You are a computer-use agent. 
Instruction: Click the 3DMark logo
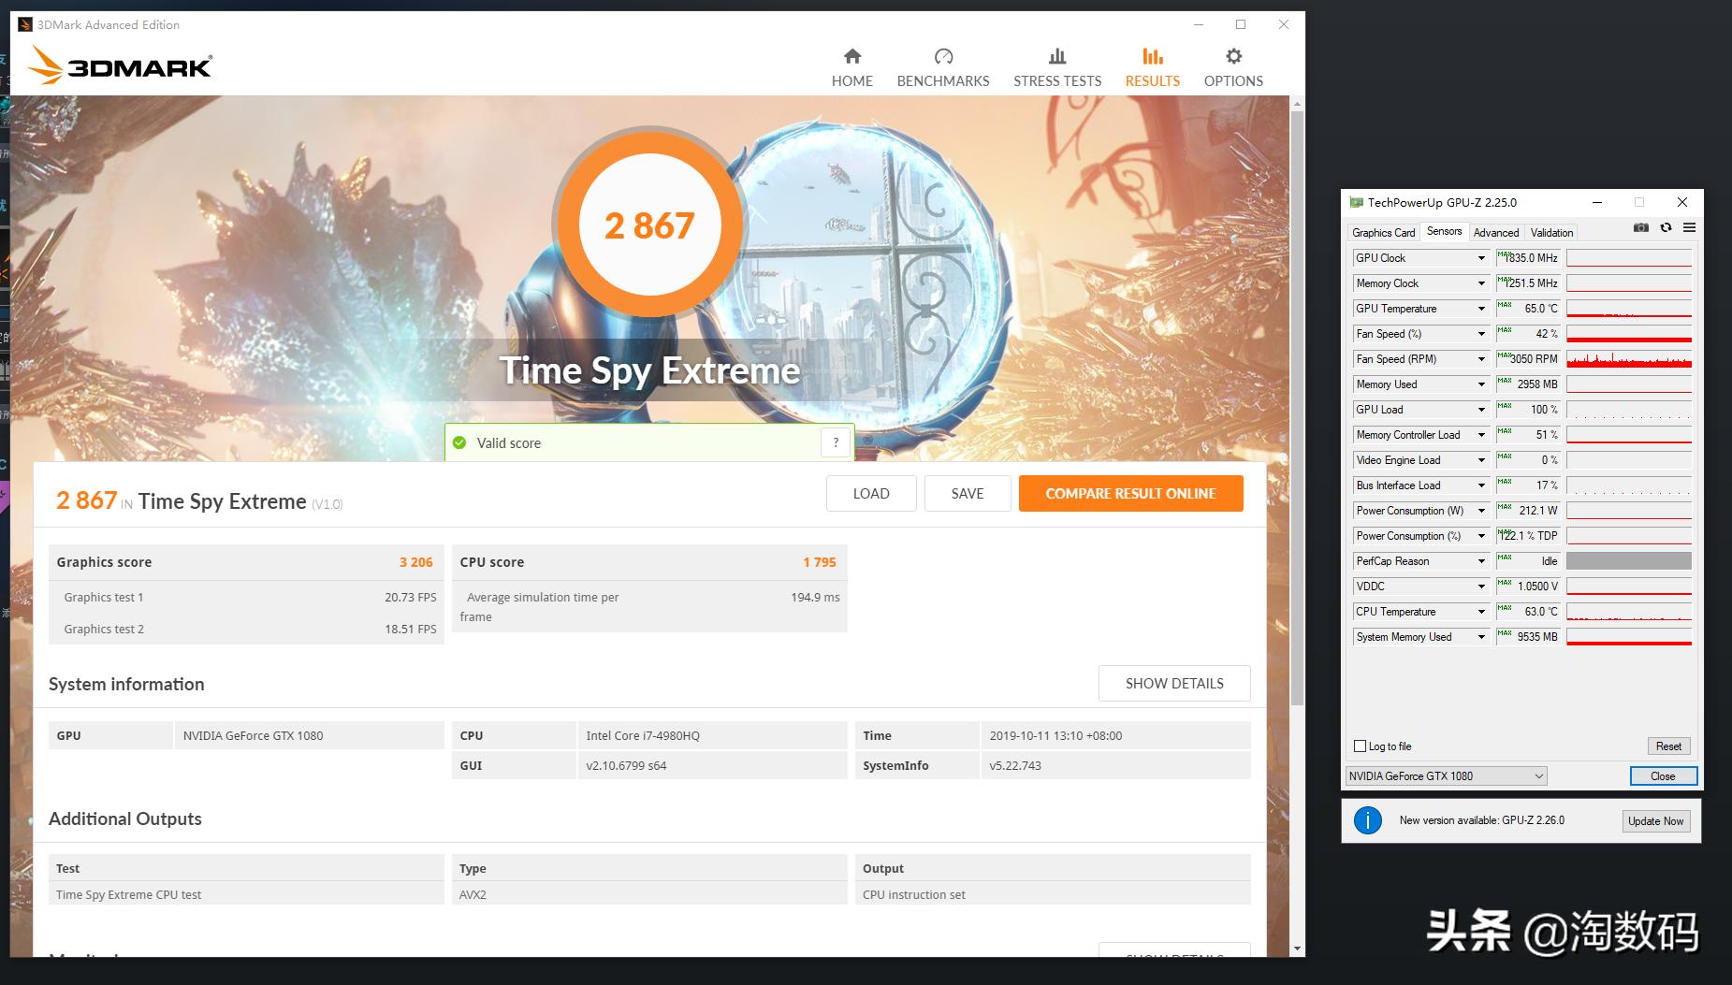[x=120, y=65]
